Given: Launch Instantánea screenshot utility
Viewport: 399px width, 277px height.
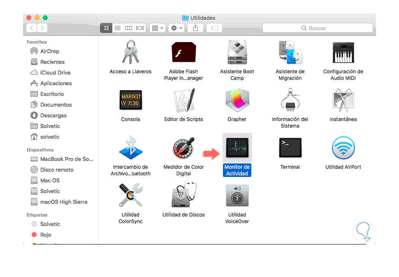Looking at the screenshot, I should [343, 100].
